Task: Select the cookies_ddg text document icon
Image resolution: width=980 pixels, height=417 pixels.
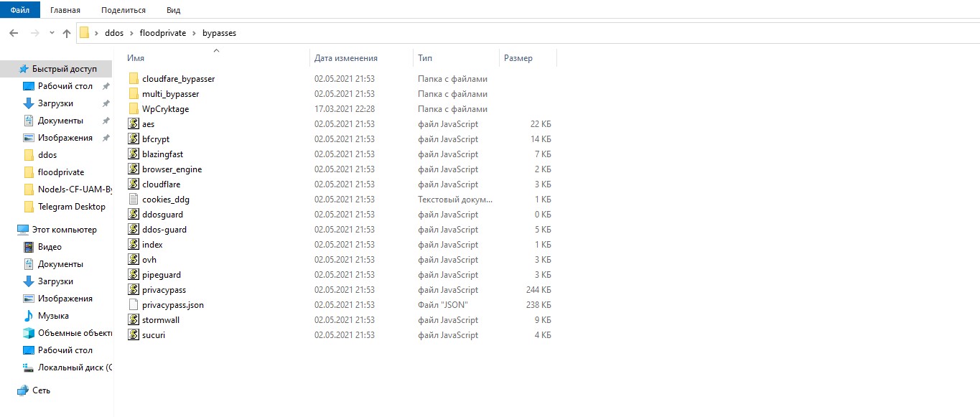Action: pyautogui.click(x=133, y=200)
